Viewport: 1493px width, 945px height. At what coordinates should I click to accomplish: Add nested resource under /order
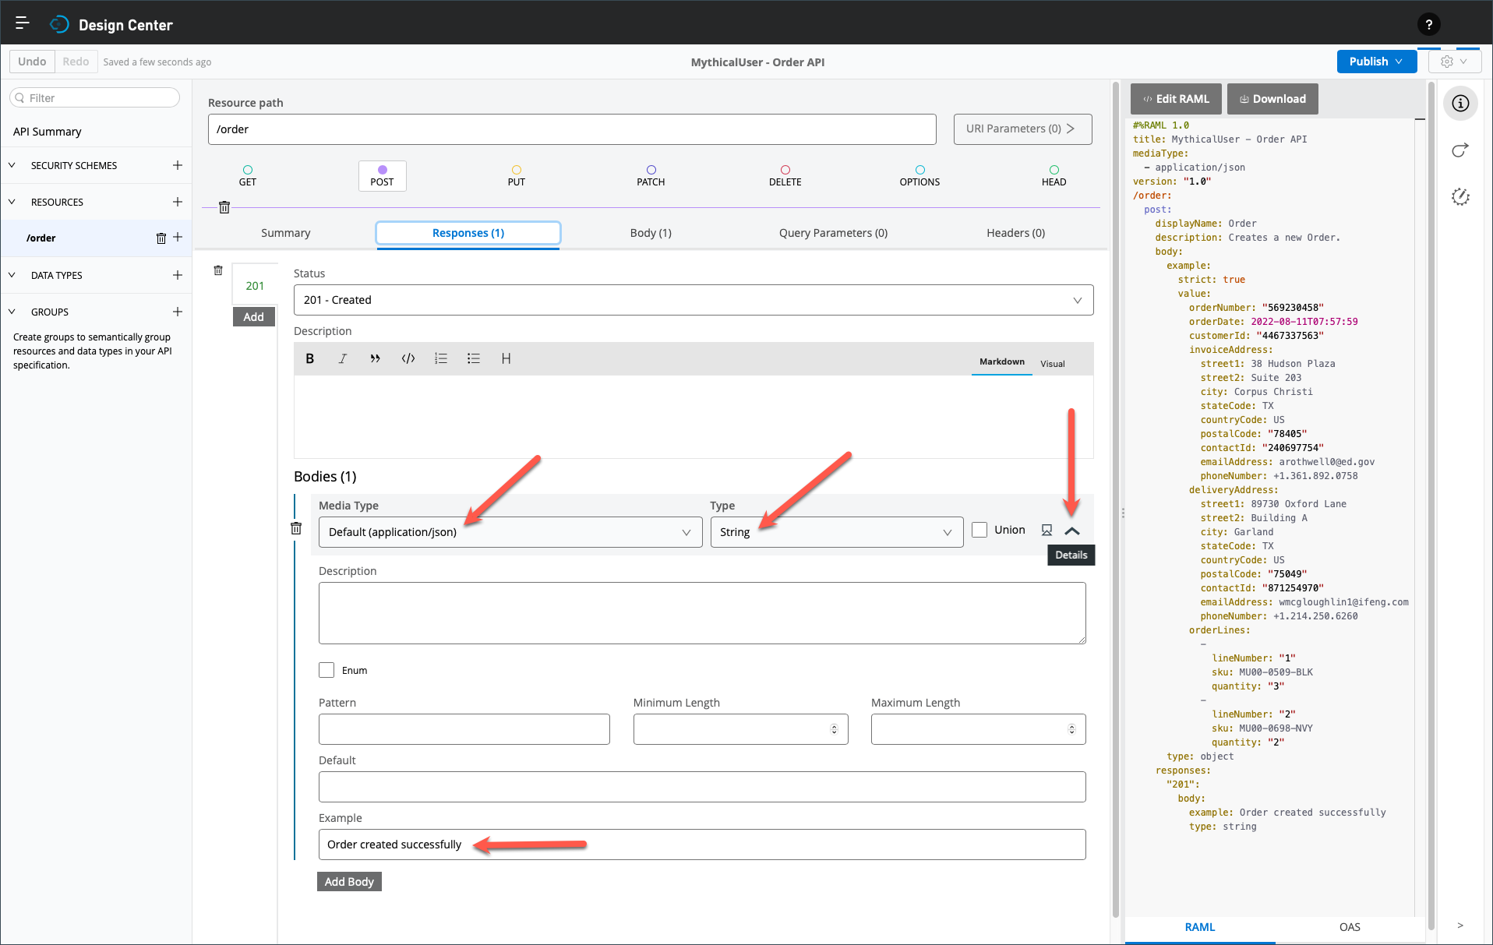(x=178, y=238)
